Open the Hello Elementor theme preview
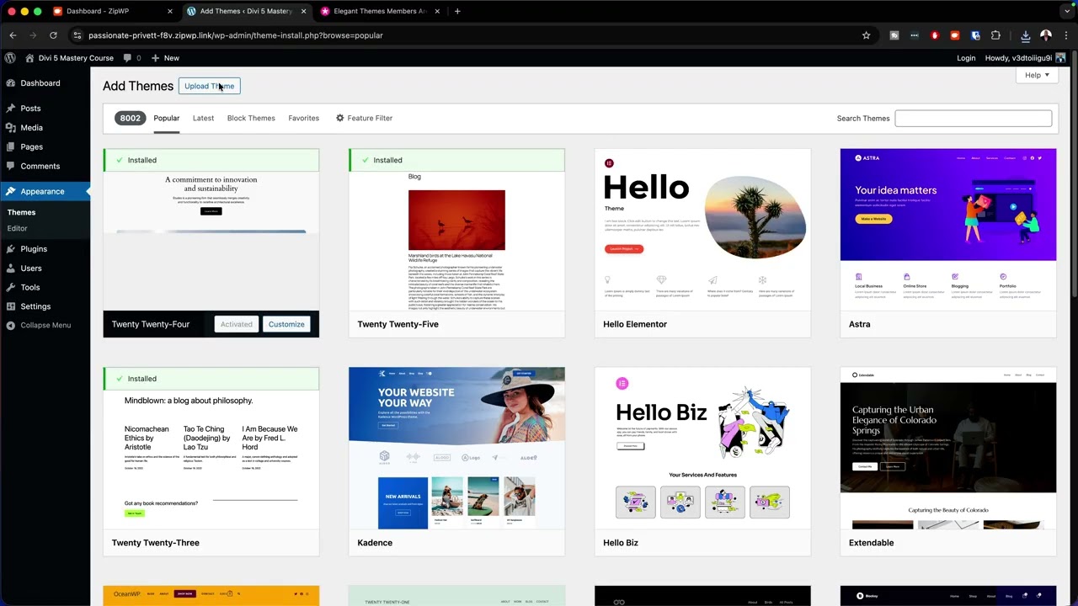Screen dimensions: 1078x606 [702, 230]
